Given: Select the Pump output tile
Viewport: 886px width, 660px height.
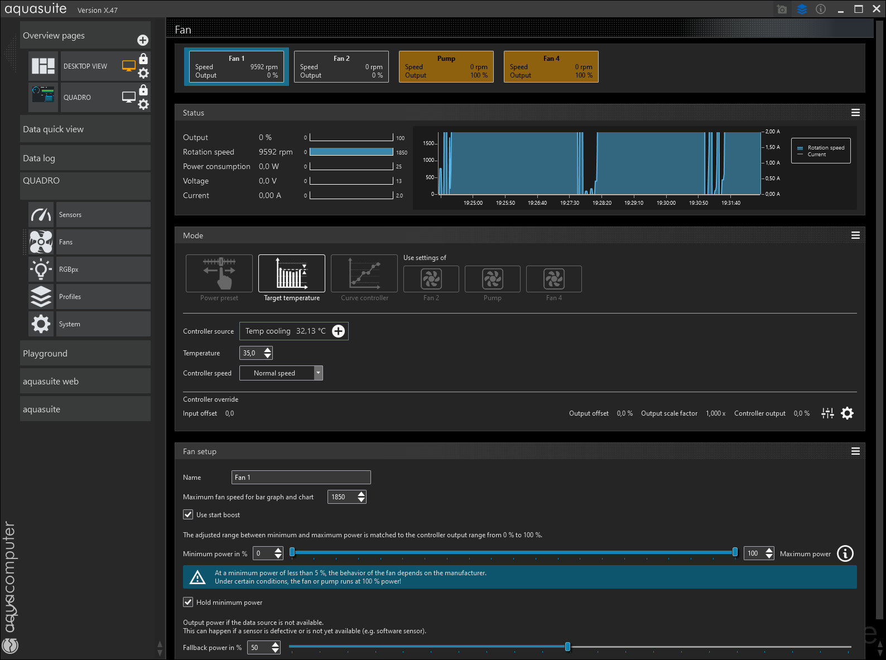Looking at the screenshot, I should [x=446, y=67].
